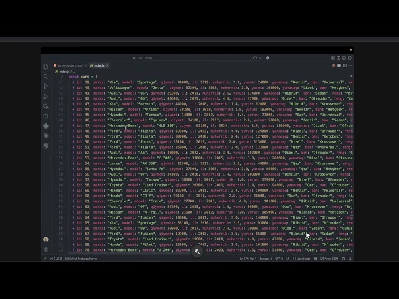Open the Extensions view
The width and height of the screenshot is (399, 299).
click(46, 116)
